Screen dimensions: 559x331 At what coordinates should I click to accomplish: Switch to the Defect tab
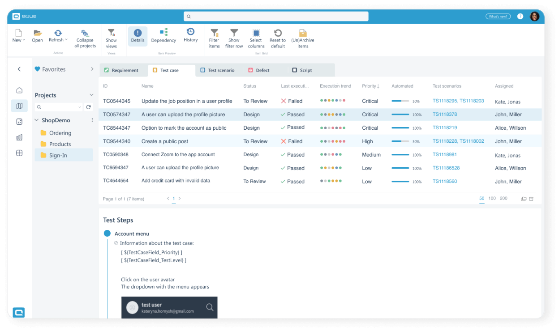262,70
